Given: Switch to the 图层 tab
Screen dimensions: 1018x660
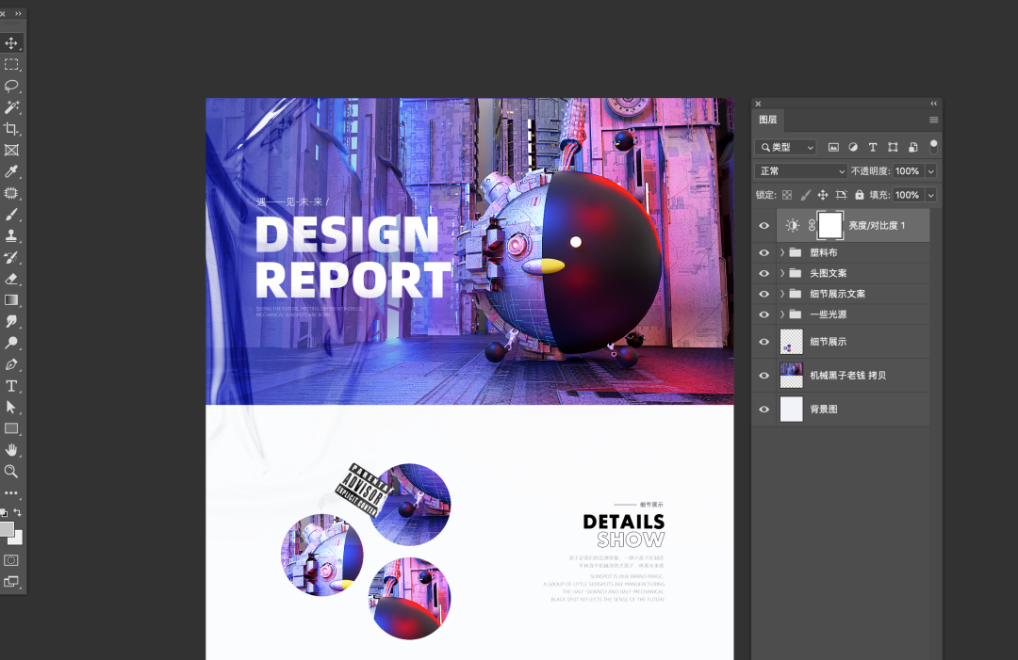Looking at the screenshot, I should (x=768, y=120).
